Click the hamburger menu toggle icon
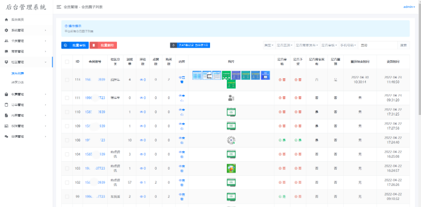The height and width of the screenshot is (207, 421). [58, 7]
